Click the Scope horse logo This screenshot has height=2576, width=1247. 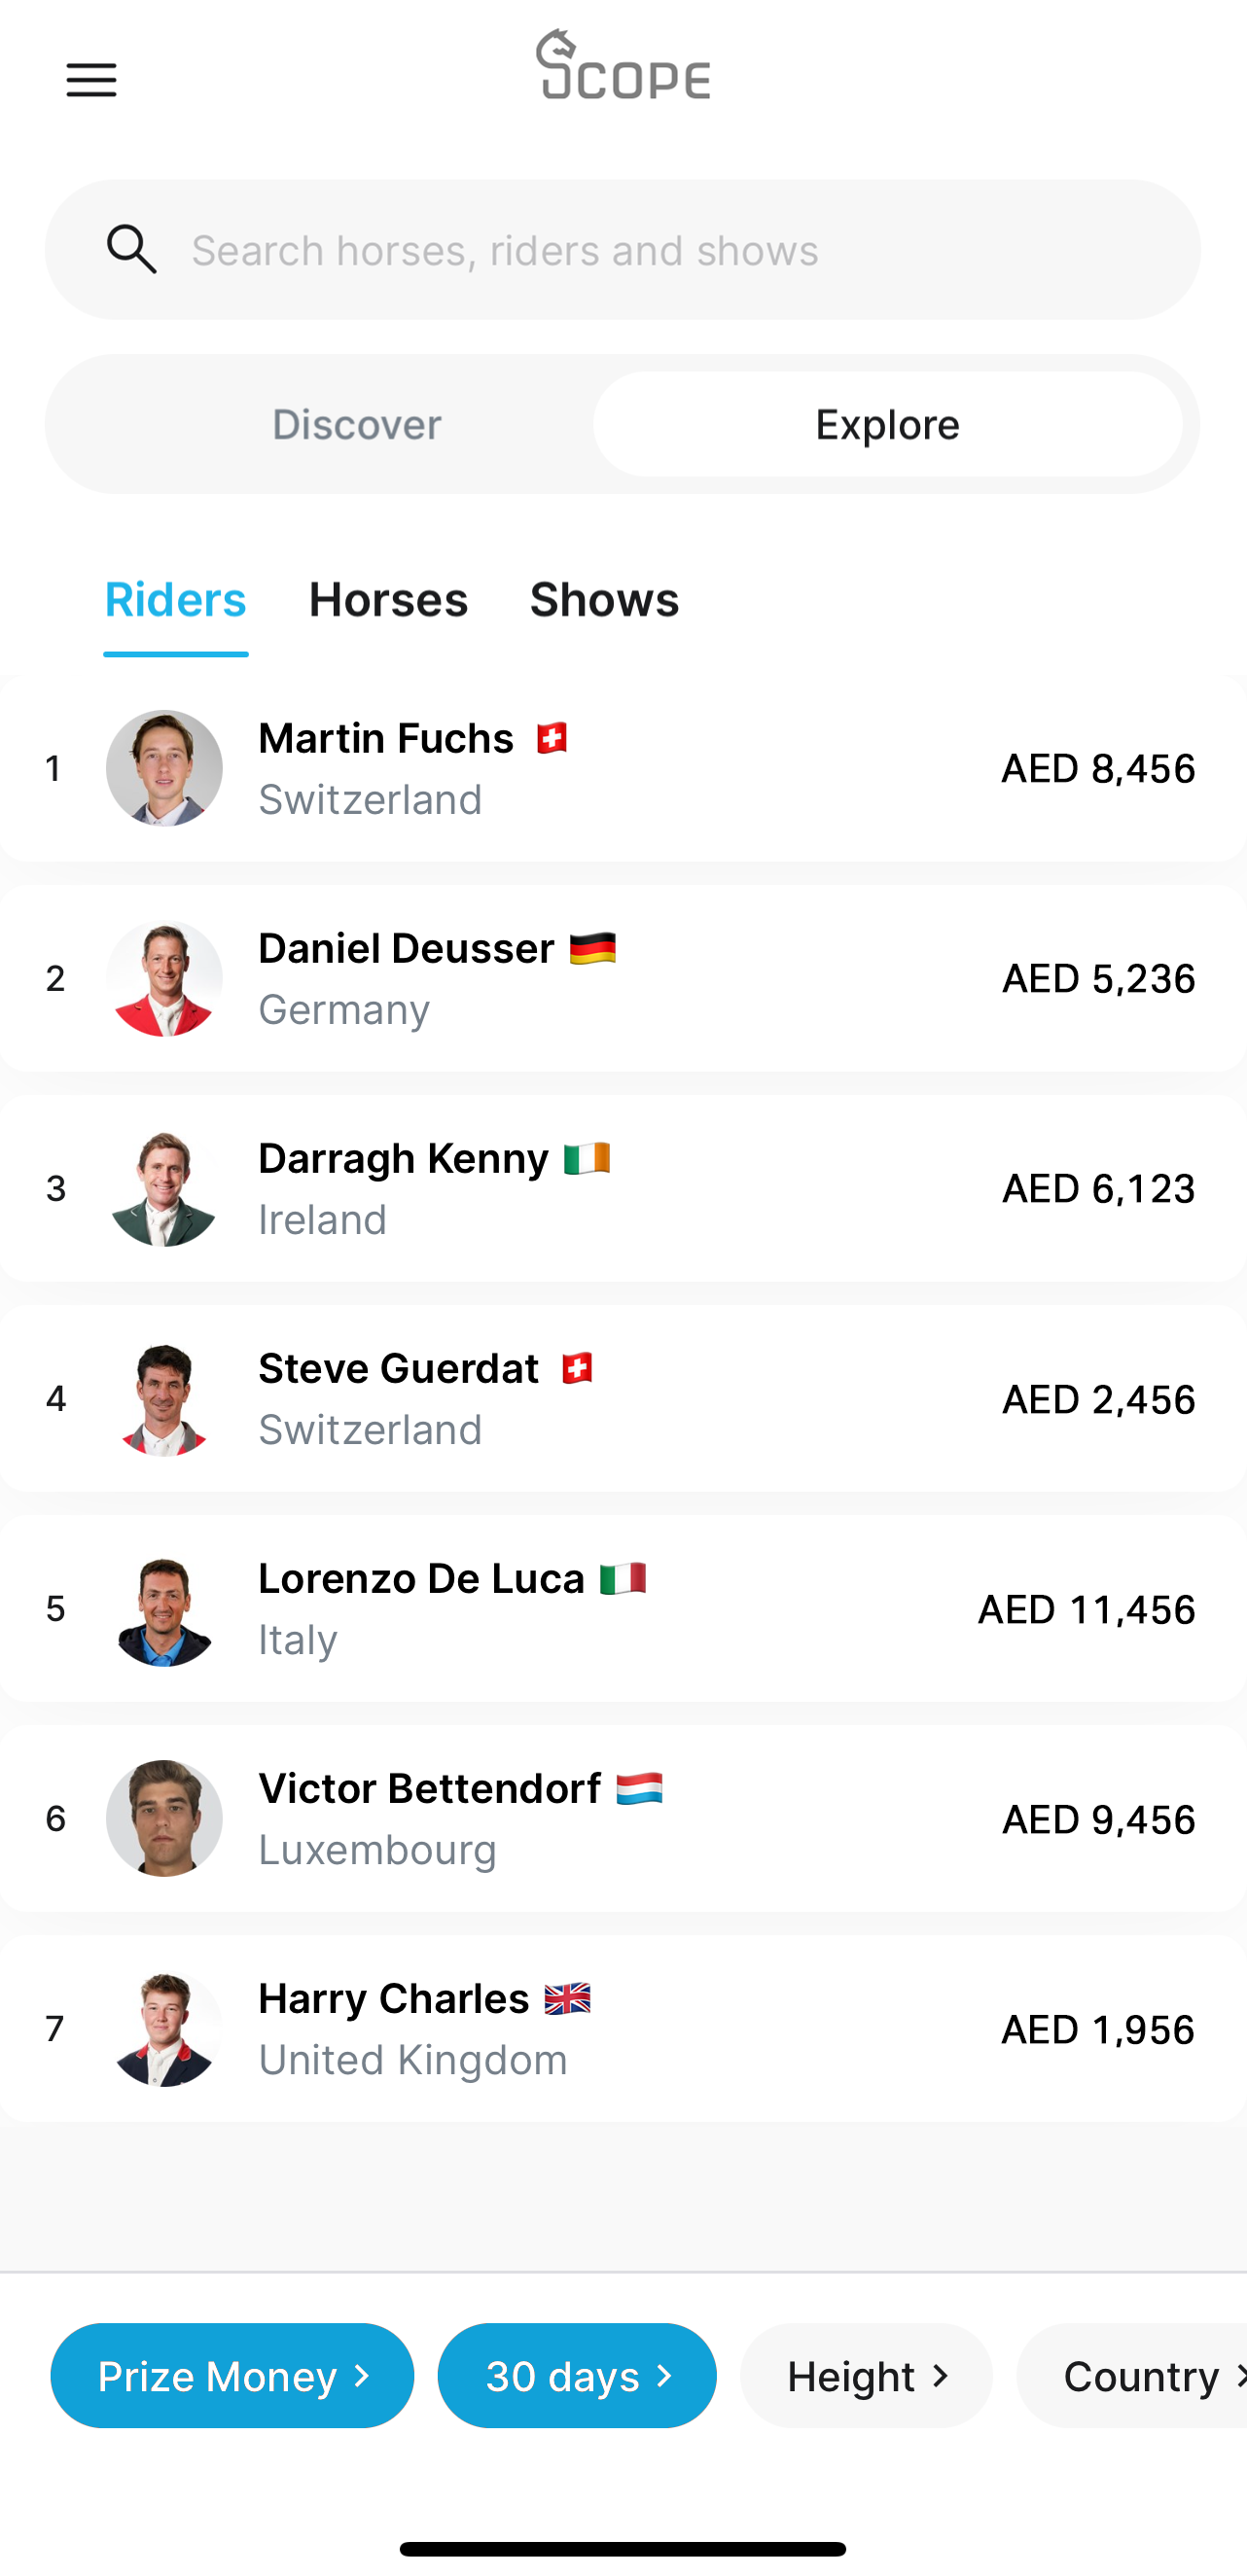click(622, 65)
